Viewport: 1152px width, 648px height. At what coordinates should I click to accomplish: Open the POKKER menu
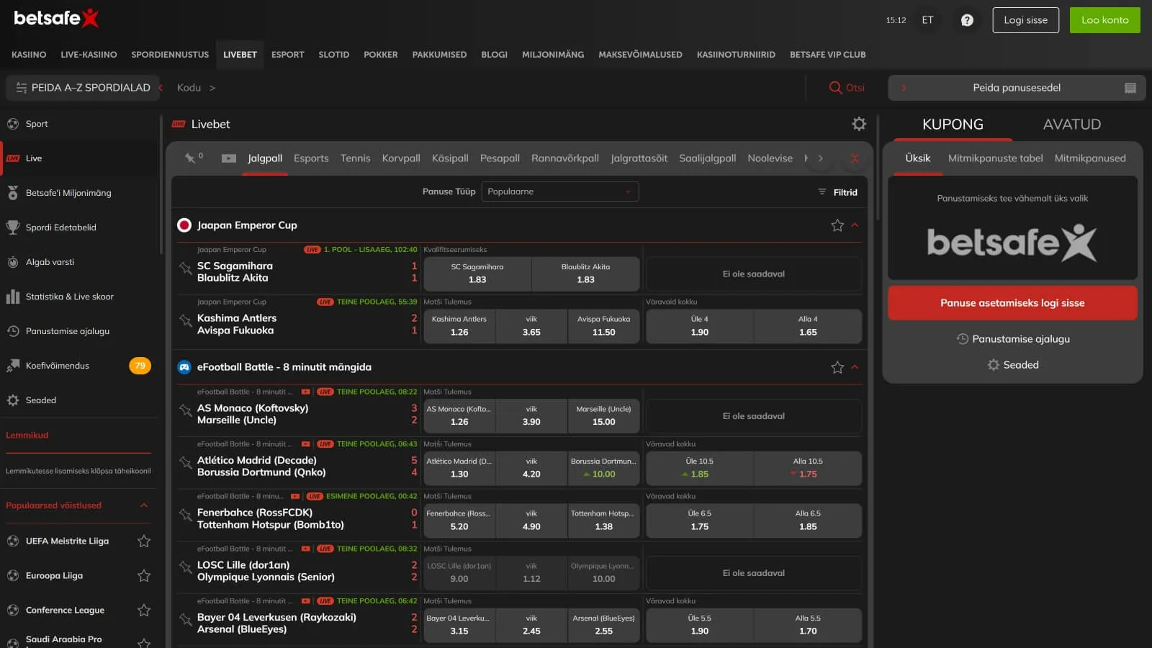click(x=381, y=55)
